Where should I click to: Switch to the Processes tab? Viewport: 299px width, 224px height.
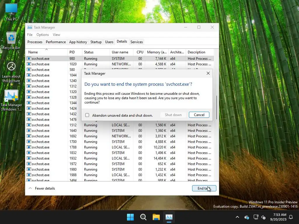click(x=35, y=42)
